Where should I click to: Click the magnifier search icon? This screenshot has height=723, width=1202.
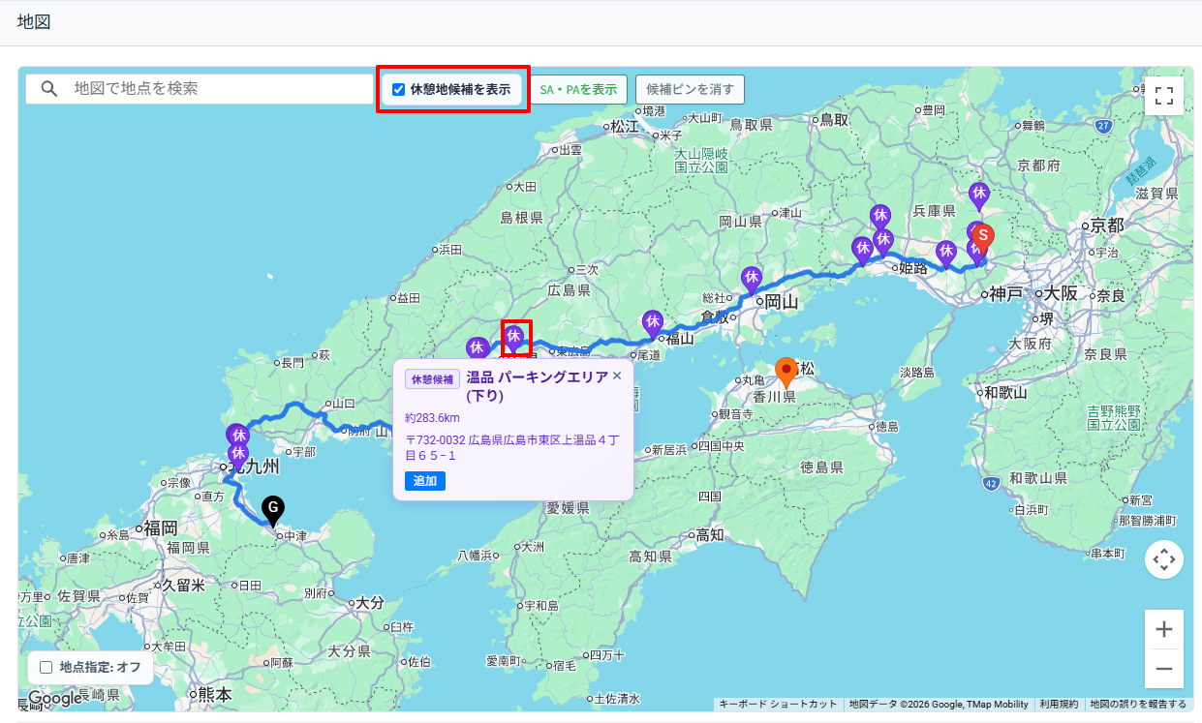pyautogui.click(x=48, y=89)
